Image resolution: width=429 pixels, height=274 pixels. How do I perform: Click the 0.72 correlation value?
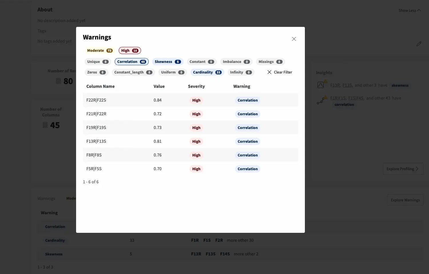[x=158, y=114]
